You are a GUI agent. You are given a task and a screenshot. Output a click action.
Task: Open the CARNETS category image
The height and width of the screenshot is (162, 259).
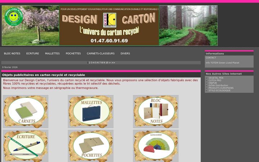coord(26,111)
